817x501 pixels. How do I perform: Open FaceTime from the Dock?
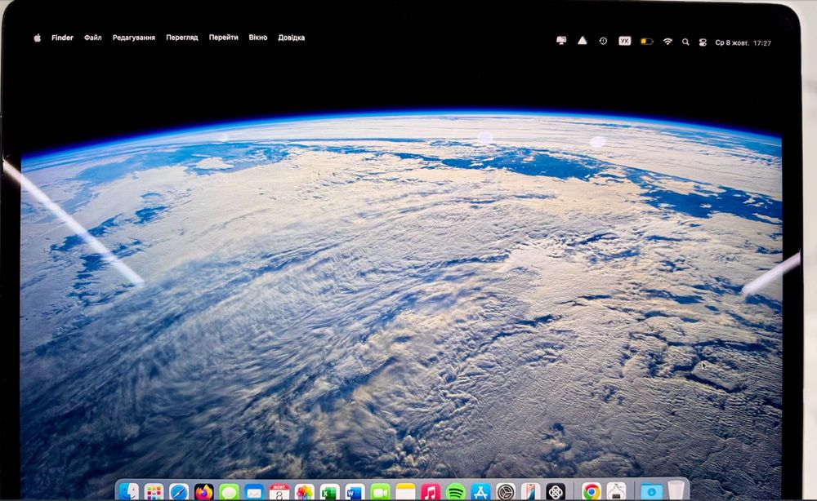point(381,492)
